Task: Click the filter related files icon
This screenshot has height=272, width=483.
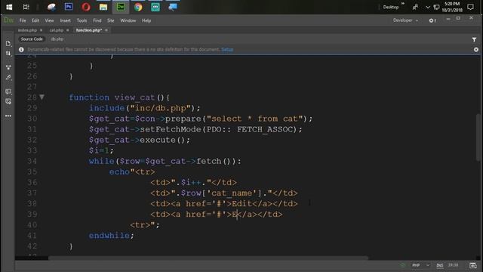Action: coord(474,39)
